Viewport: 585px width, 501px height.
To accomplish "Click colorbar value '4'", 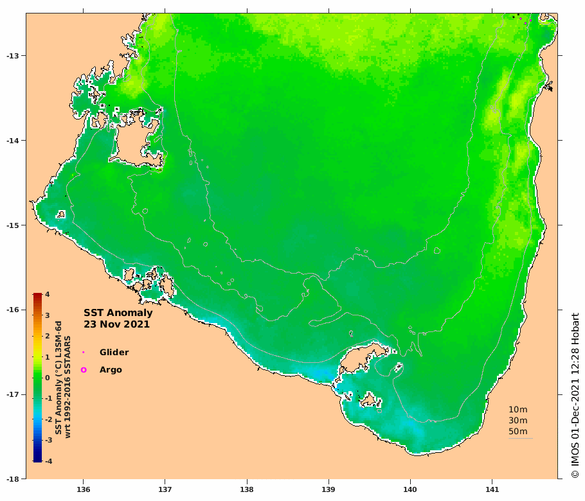I will [x=48, y=294].
